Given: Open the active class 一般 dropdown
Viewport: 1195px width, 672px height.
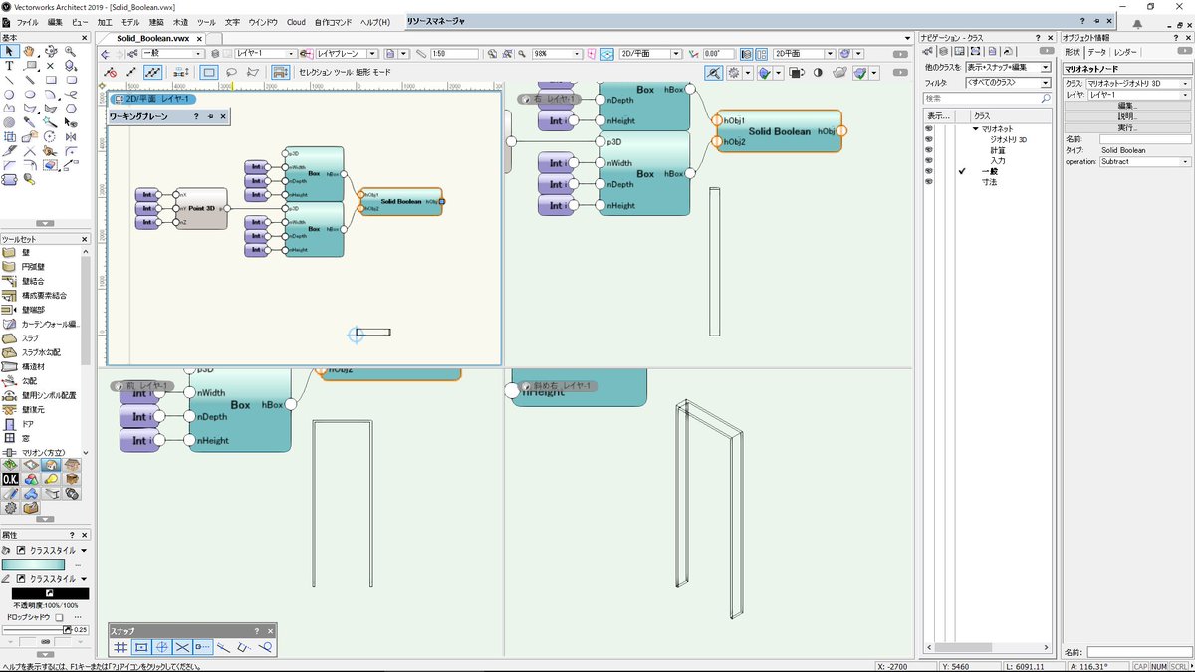Looking at the screenshot, I should [x=171, y=54].
